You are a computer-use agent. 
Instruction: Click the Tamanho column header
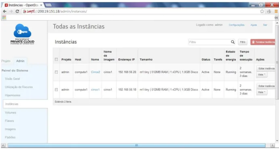(x=146, y=60)
